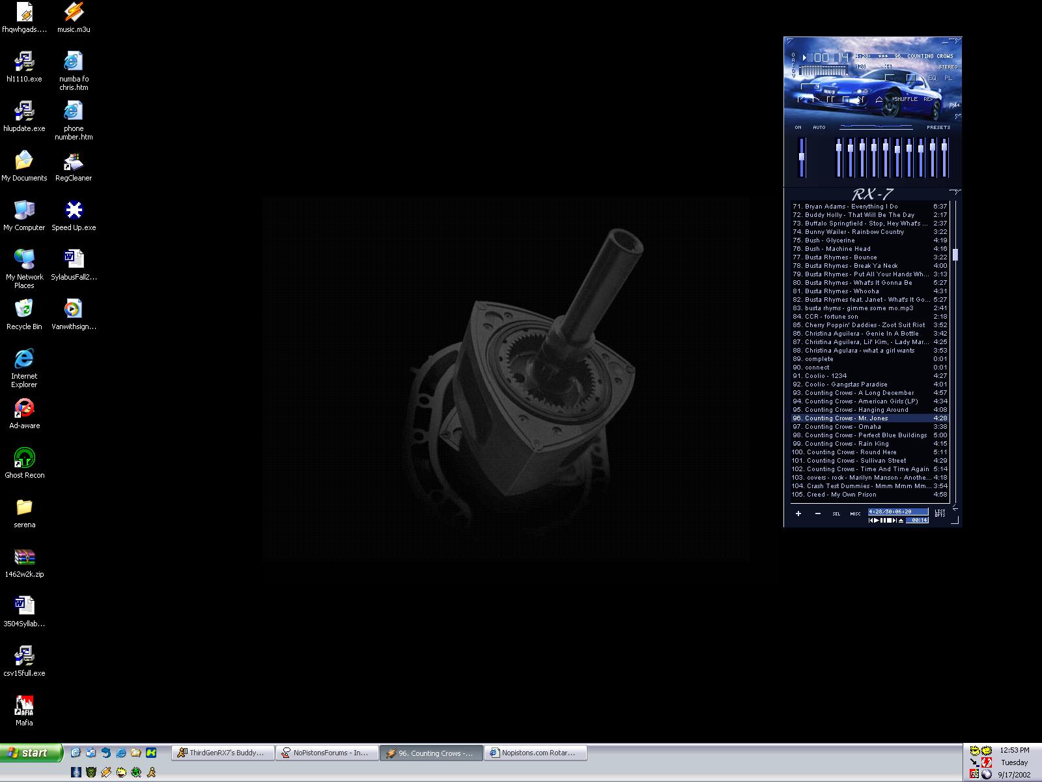Toggle the equalizer ON button
The height and width of the screenshot is (782, 1042).
click(x=798, y=128)
